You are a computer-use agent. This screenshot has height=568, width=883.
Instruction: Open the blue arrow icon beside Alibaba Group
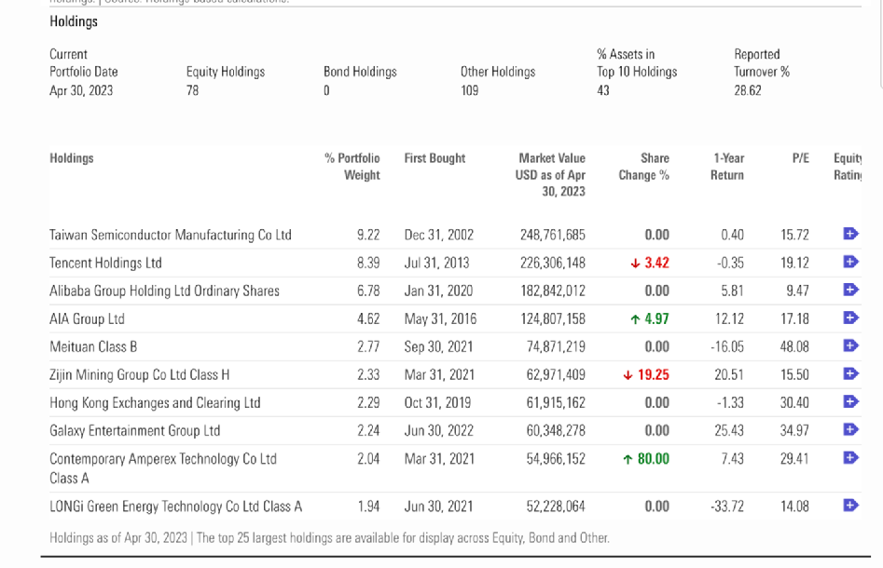pyautogui.click(x=850, y=291)
